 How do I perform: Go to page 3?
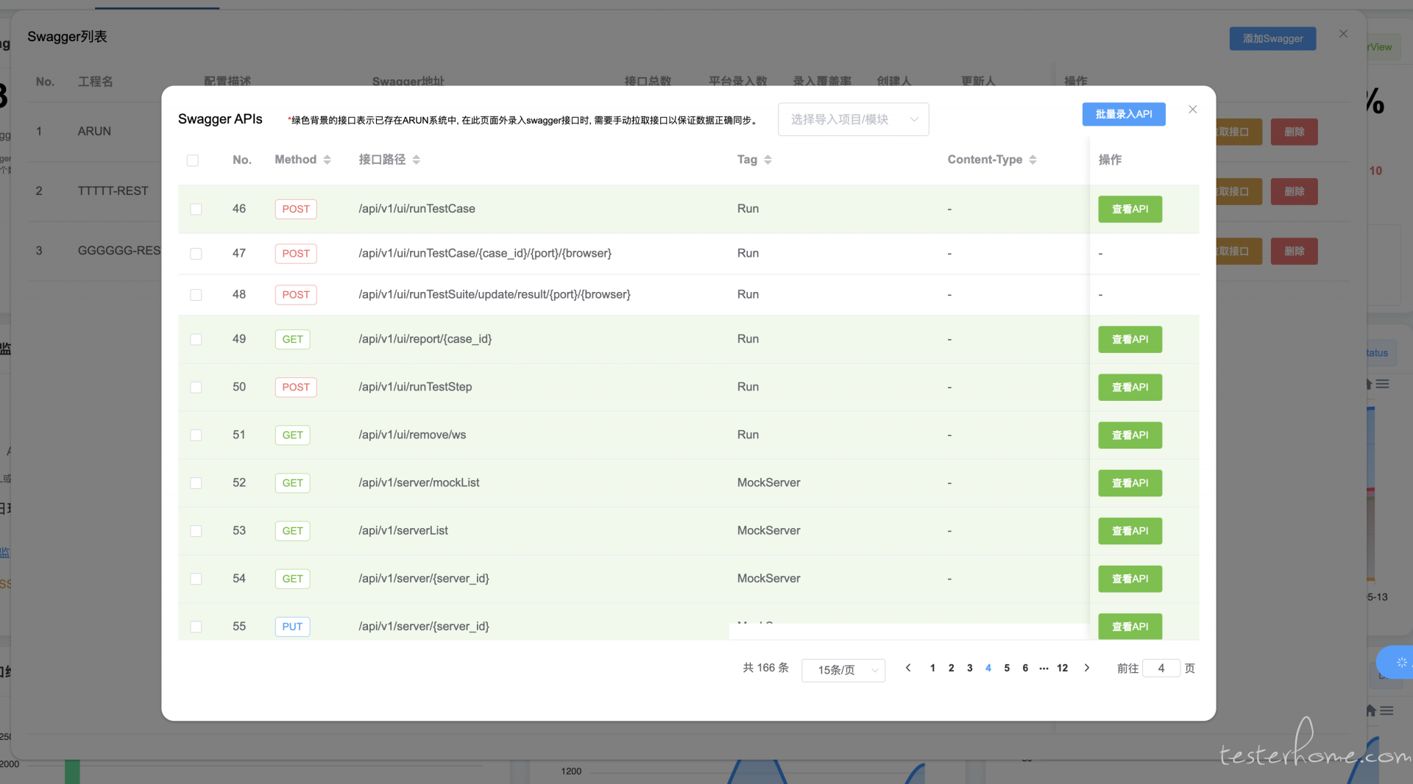[969, 668]
